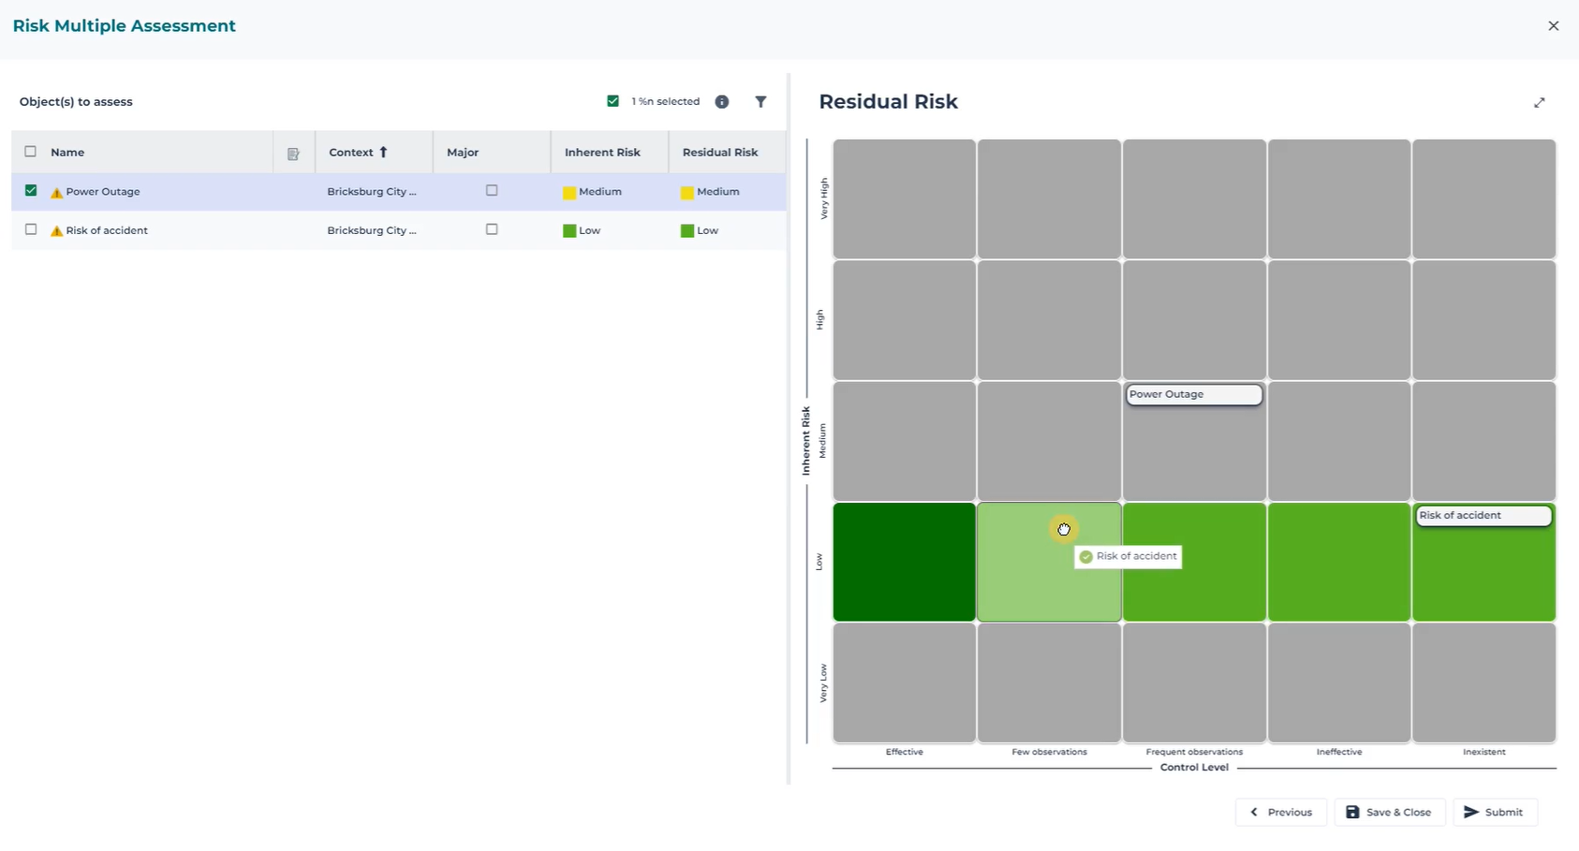Click the Previous button
Viewport: 1579px width, 851px height.
point(1280,812)
